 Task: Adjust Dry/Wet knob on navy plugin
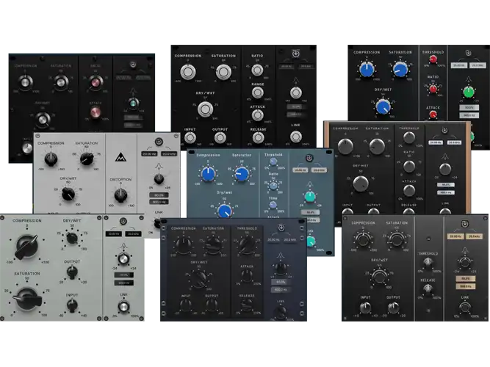(x=199, y=279)
